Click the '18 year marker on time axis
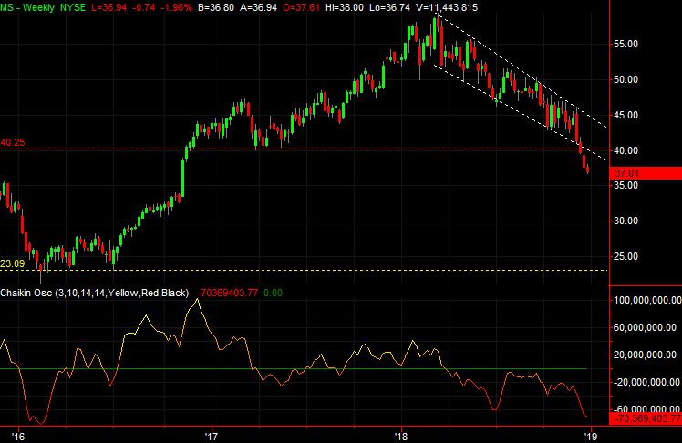This screenshot has height=443, width=682. click(401, 436)
